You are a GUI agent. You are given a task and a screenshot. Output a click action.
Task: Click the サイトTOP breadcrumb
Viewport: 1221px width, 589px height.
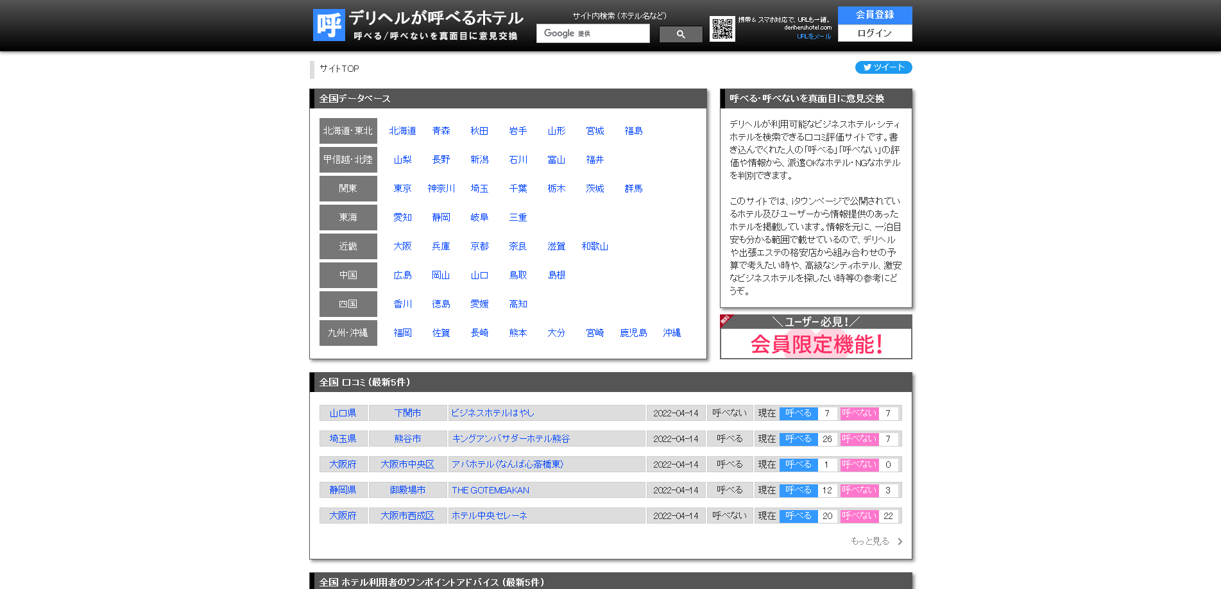pyautogui.click(x=339, y=69)
